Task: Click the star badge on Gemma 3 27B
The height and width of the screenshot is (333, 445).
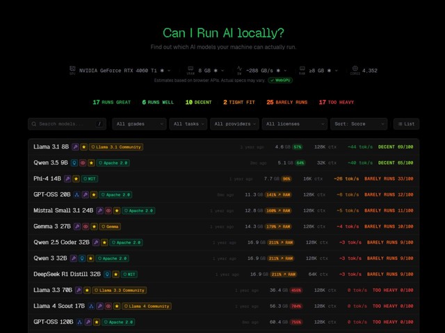Action: pos(95,227)
